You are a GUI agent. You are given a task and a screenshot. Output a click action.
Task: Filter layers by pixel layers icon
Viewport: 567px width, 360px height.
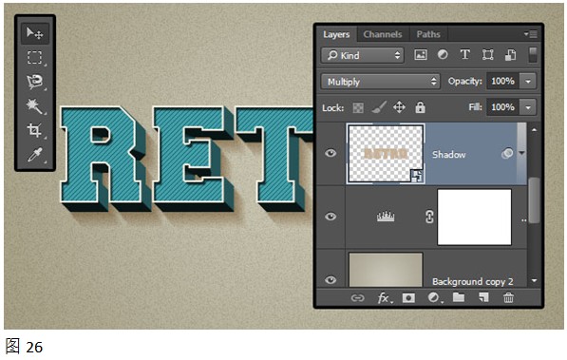coord(421,55)
